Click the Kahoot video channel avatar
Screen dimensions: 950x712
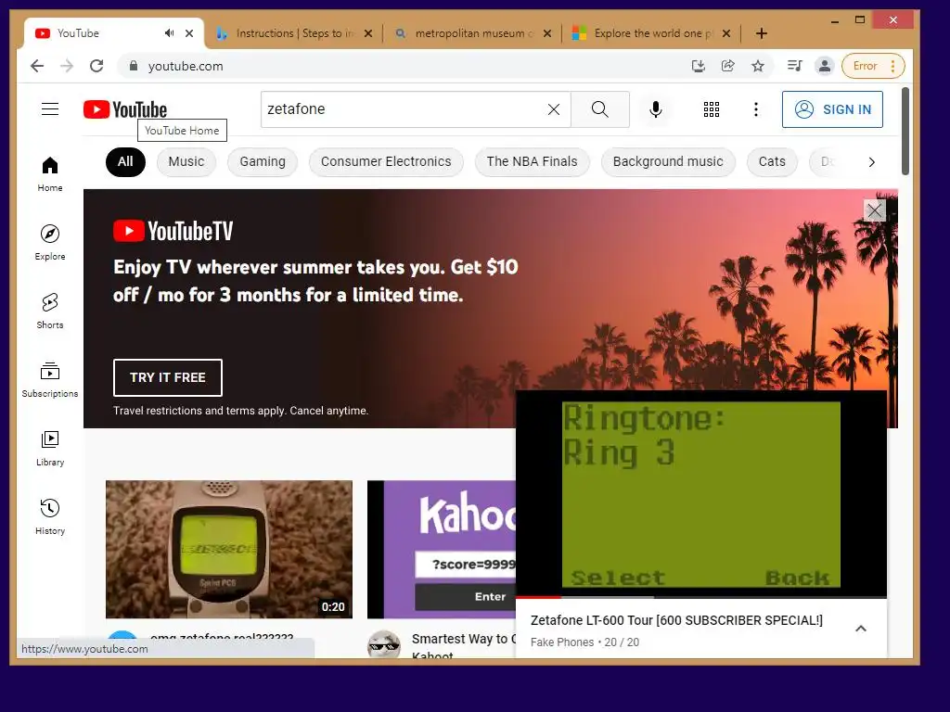pyautogui.click(x=384, y=644)
